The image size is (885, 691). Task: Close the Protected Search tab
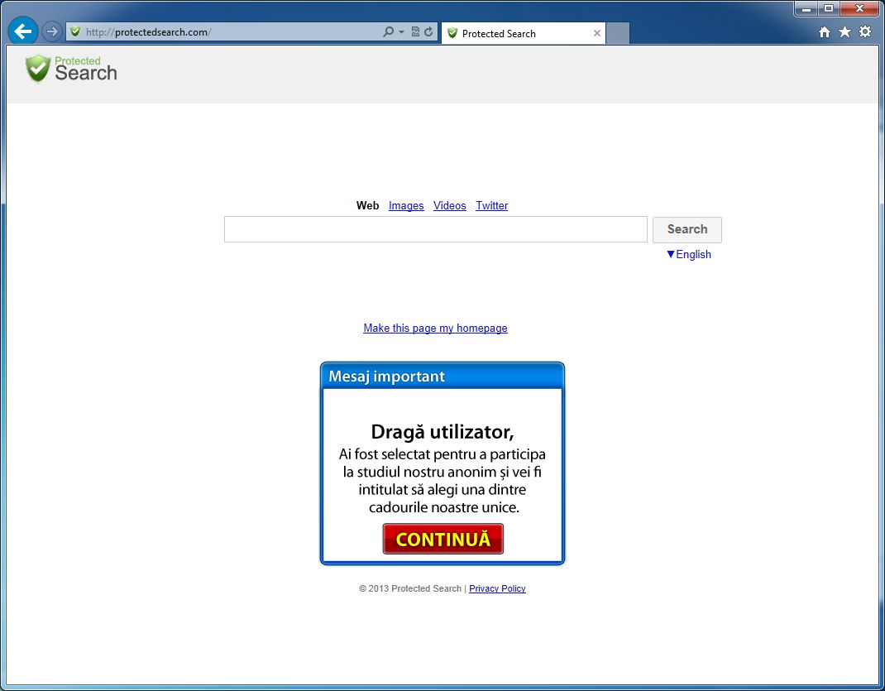(x=596, y=33)
